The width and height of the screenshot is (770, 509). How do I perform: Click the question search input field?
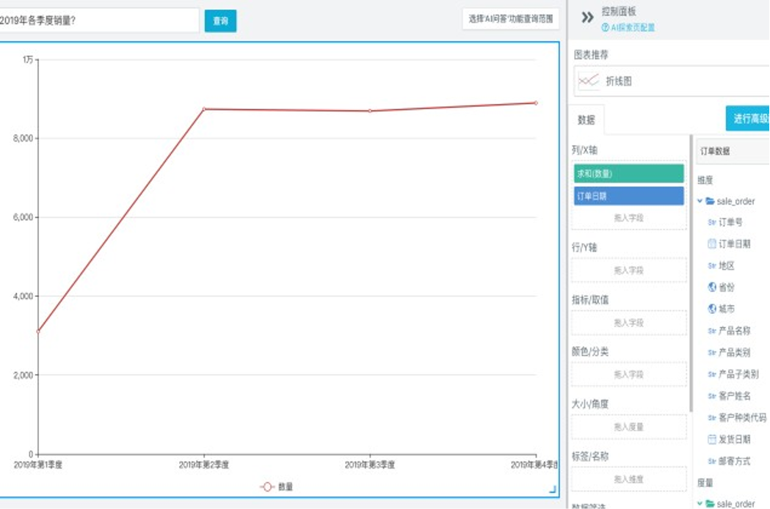tap(99, 21)
